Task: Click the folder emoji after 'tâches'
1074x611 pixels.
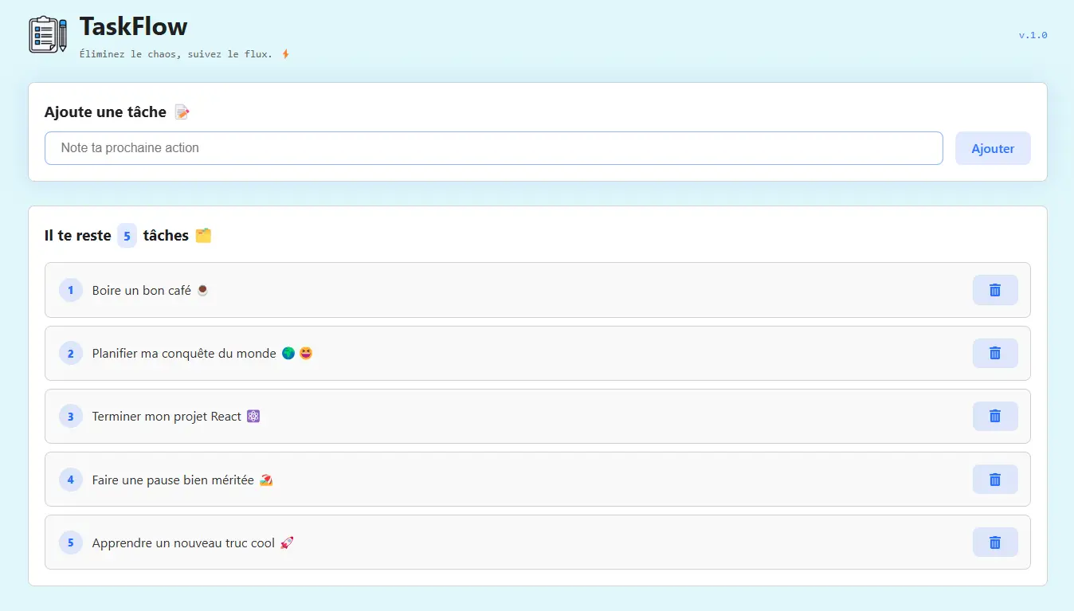Action: tap(203, 235)
